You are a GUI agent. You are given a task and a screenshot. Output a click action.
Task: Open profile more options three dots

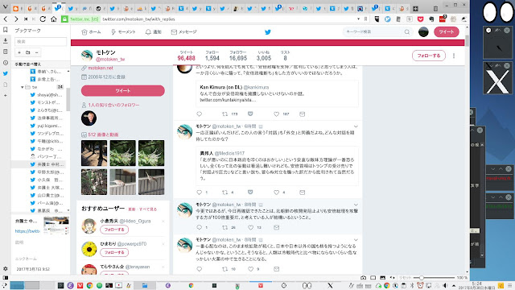click(x=454, y=56)
